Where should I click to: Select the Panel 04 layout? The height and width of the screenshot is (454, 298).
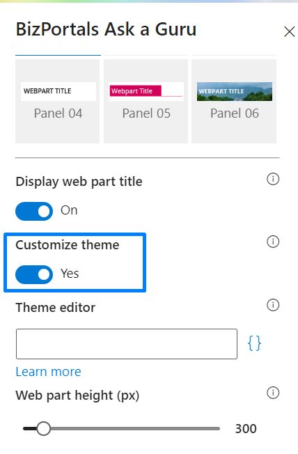(57, 101)
